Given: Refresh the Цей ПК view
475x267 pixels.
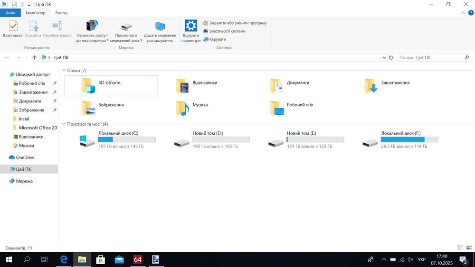Looking at the screenshot, I should 391,57.
